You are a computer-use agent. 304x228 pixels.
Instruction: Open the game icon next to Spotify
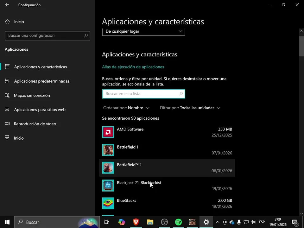192,222
